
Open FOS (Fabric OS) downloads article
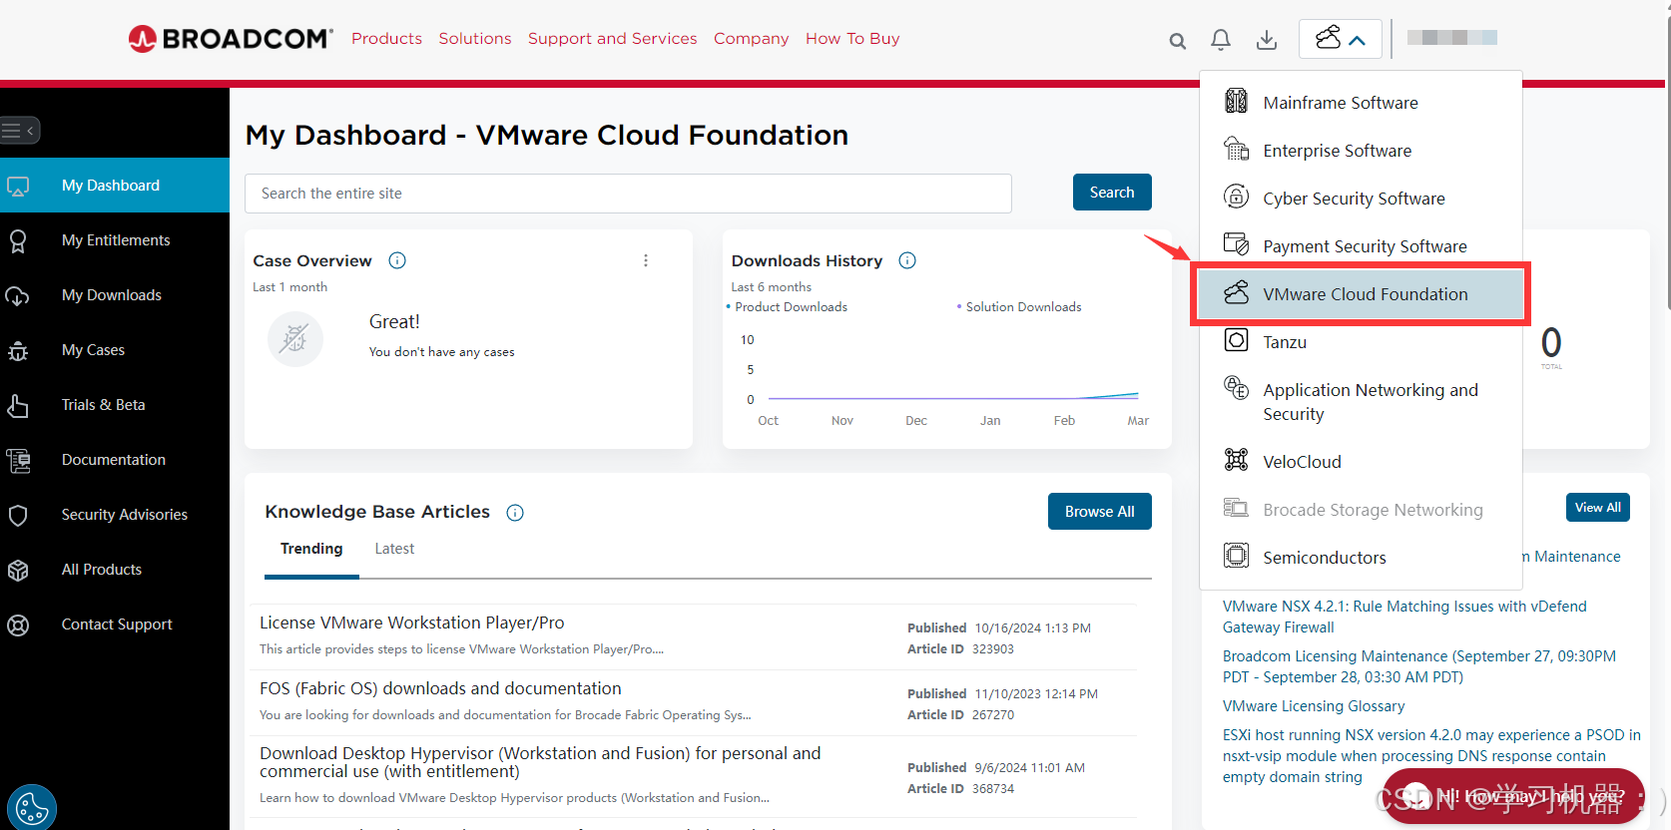click(x=440, y=688)
